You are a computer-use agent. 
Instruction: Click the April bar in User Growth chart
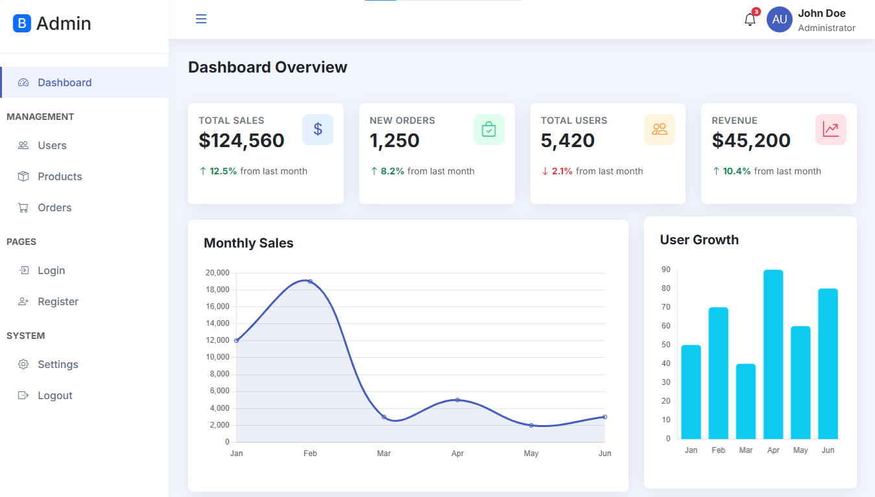pos(773,353)
